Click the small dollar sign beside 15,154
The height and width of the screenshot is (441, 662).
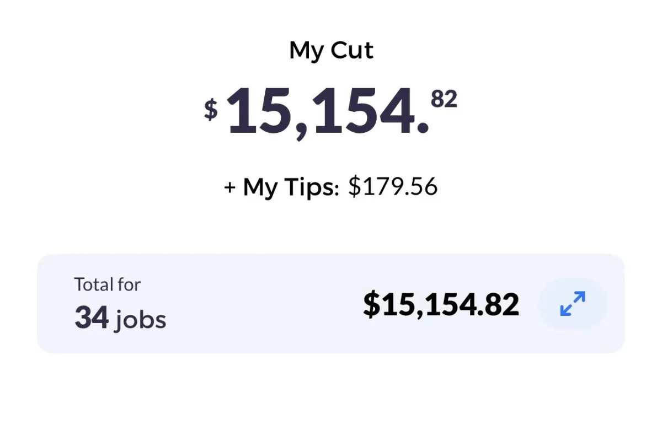[x=211, y=109]
